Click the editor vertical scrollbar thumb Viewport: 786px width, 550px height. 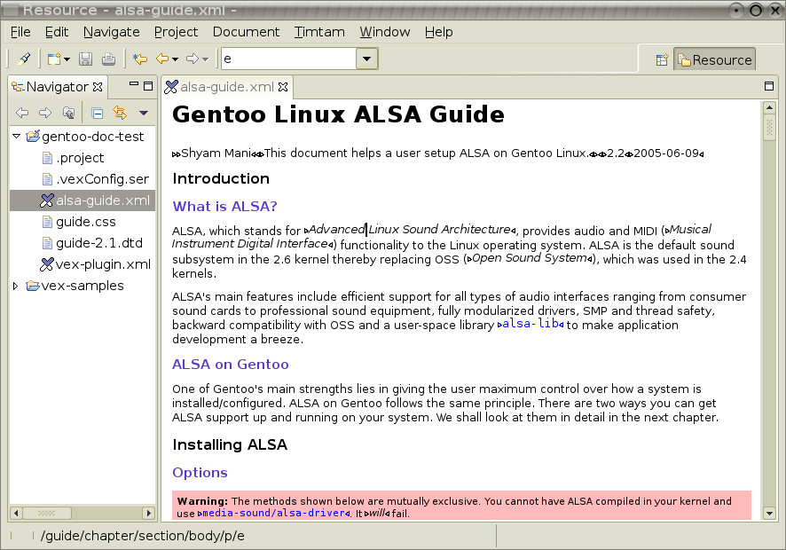(x=769, y=127)
